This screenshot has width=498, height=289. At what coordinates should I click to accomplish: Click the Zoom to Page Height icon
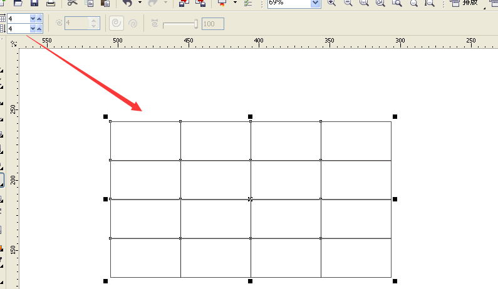coord(430,3)
